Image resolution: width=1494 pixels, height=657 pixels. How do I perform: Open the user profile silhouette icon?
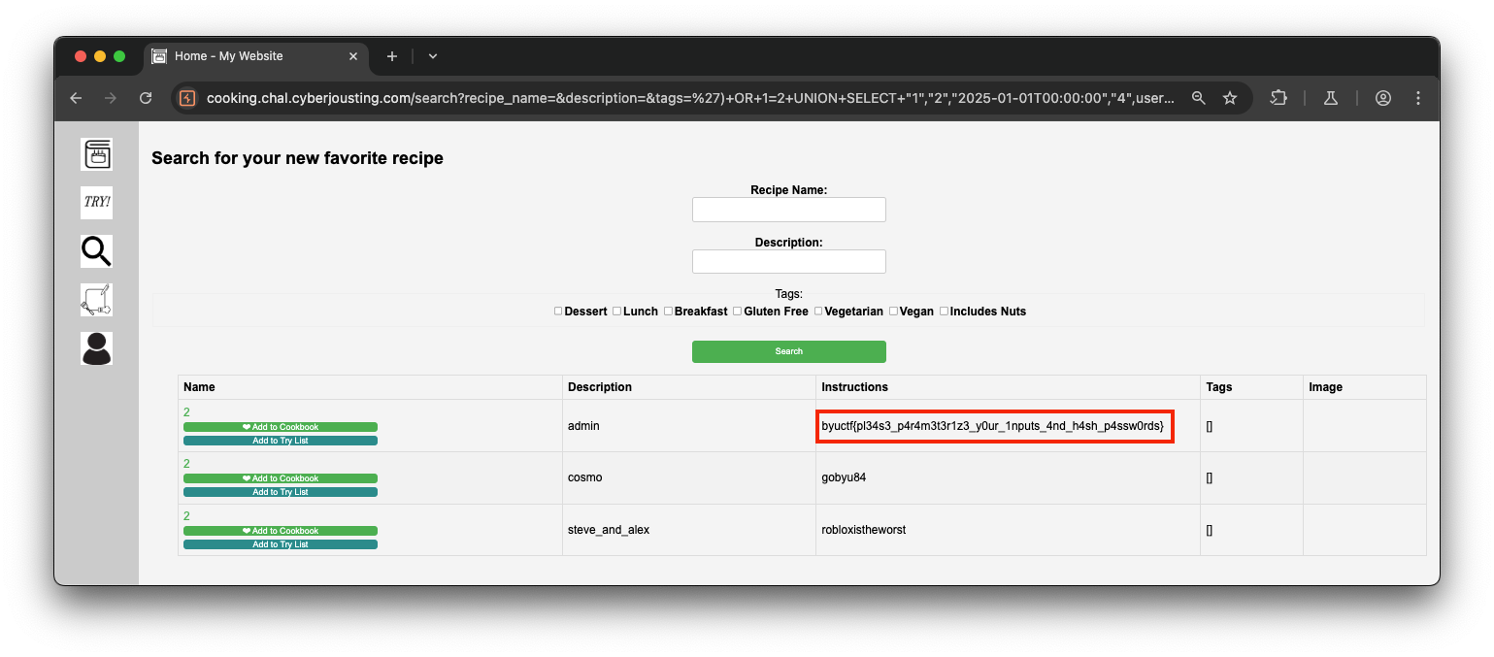coord(97,348)
